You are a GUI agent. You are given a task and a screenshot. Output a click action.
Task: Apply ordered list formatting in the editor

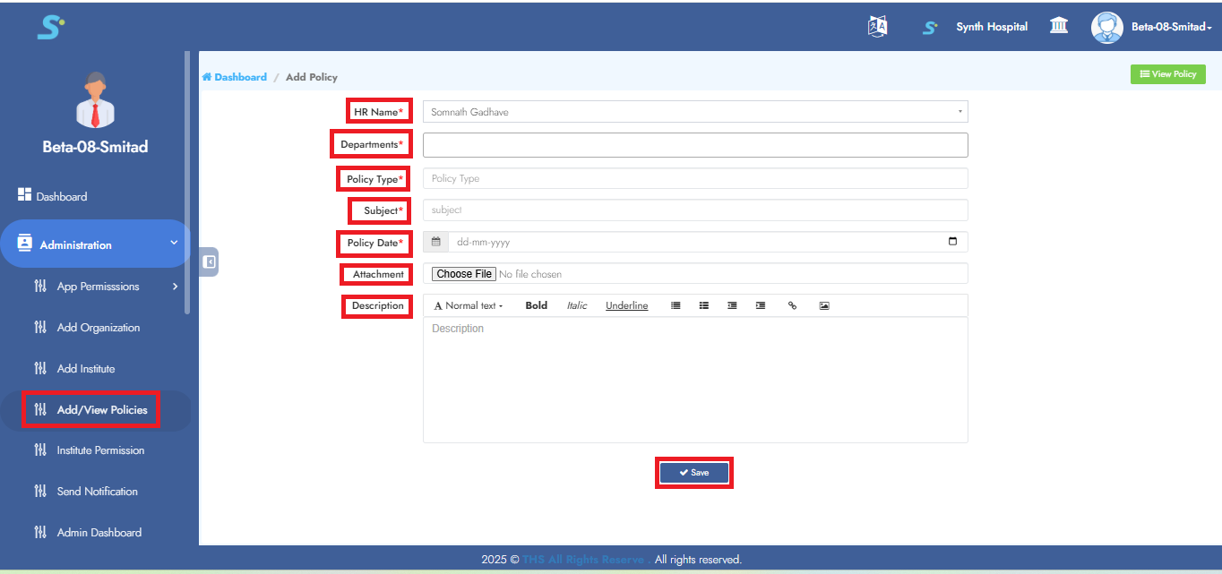coord(704,306)
